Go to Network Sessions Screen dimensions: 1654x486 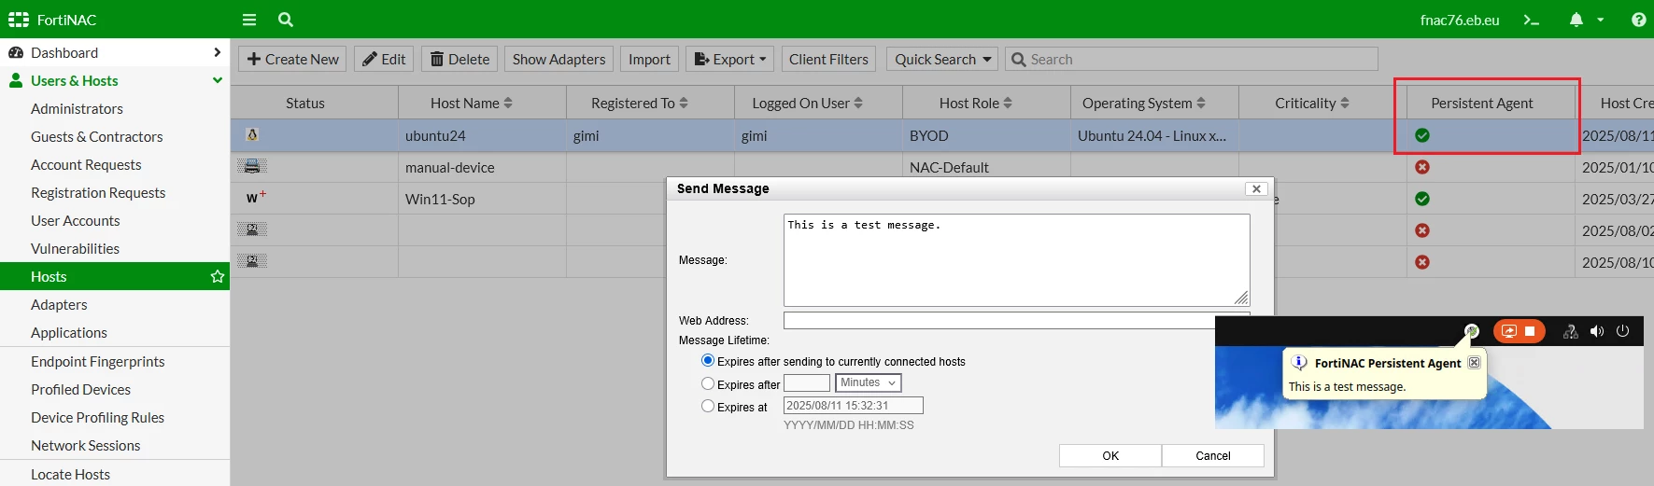coord(86,446)
